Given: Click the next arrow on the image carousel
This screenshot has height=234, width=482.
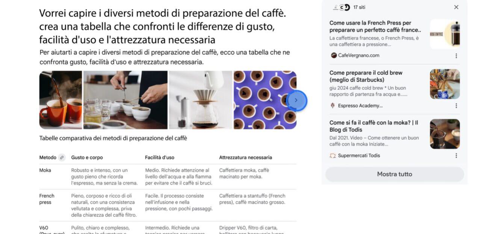Looking at the screenshot, I should [x=296, y=100].
